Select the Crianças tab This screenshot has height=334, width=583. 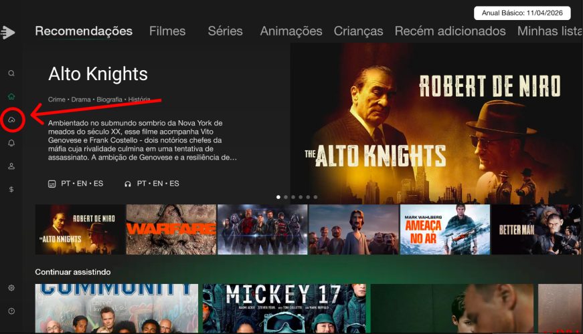coord(358,31)
